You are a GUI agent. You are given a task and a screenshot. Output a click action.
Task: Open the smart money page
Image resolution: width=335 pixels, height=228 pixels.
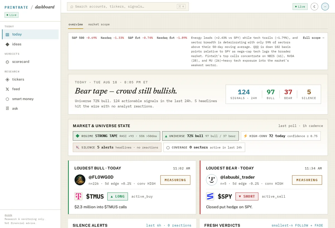tap(30, 99)
